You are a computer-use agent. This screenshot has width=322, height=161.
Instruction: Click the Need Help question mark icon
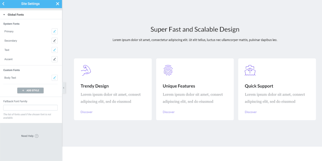pos(37,136)
